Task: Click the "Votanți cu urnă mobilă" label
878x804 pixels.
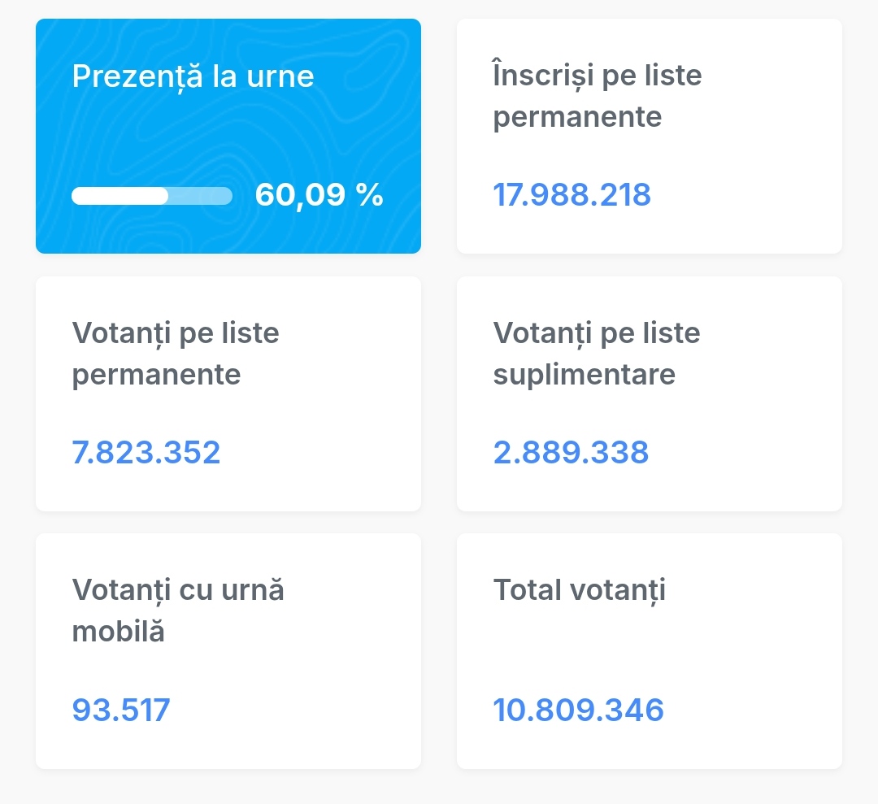Action: pos(178,610)
